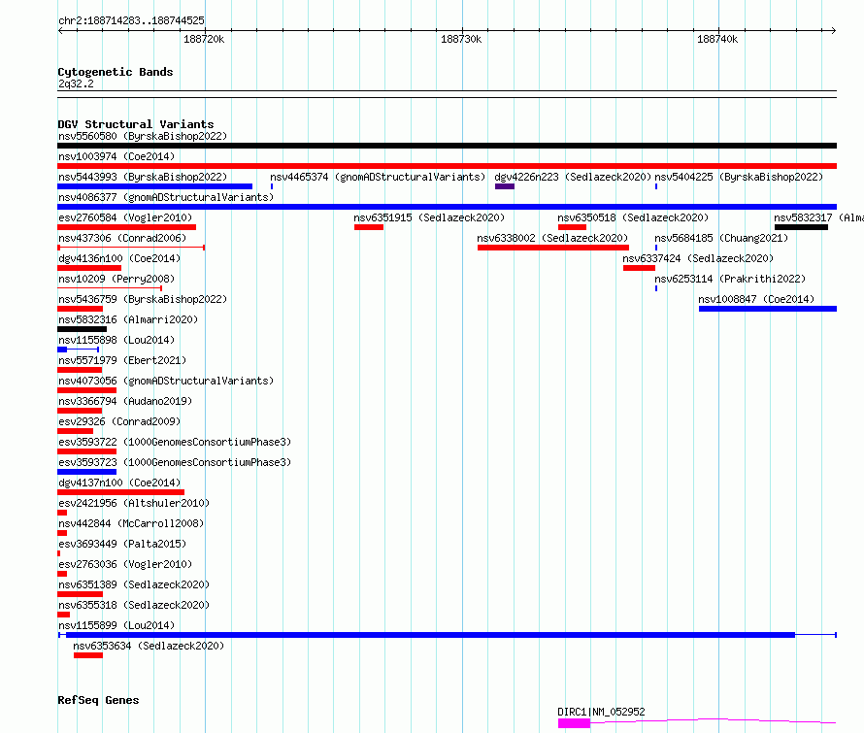Select esv3593722 (1000GenomesConsortiumPhase3) label

click(175, 442)
